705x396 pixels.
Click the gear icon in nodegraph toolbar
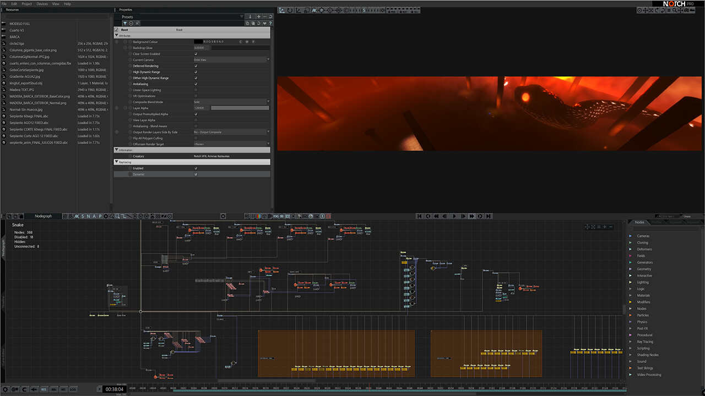point(224,216)
